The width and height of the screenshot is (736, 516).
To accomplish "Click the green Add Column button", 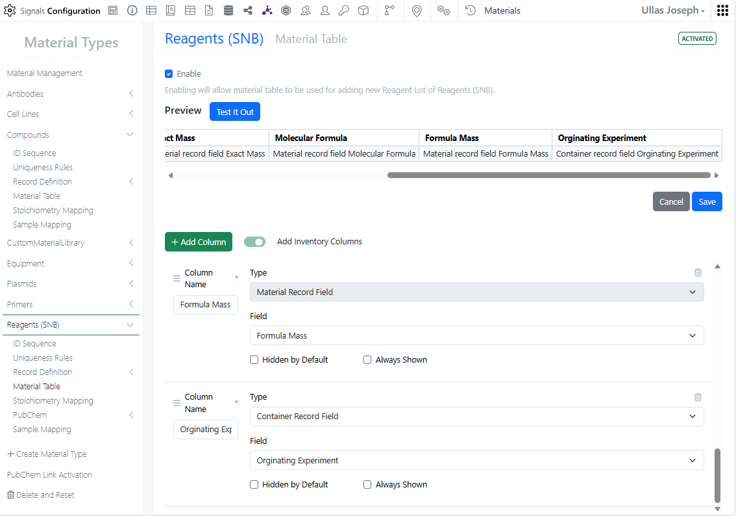I will tap(199, 242).
